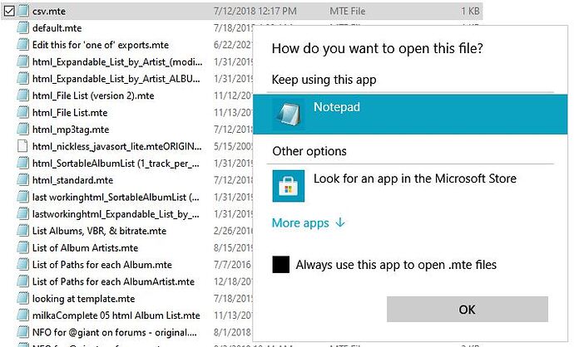Select file 'List Albums, VBR, & bitrate.mte'
Viewport: 574px width, 347px height.
(x=99, y=231)
